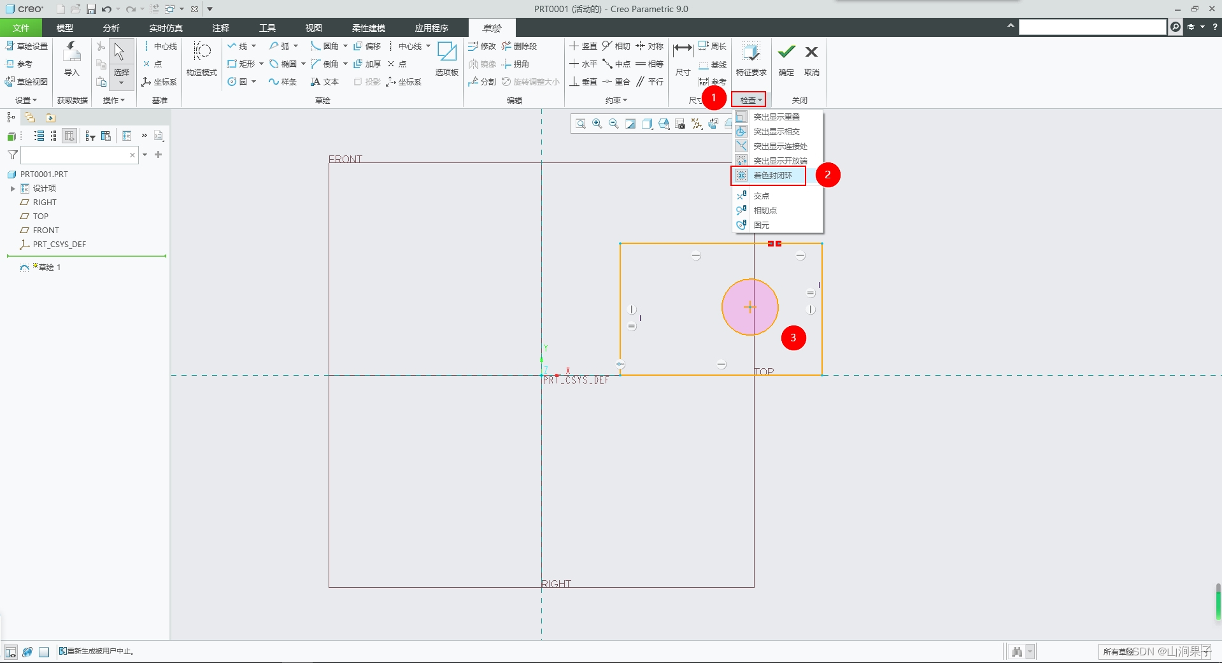Open the 约束 group dropdown
Image resolution: width=1222 pixels, height=663 pixels.
616,101
